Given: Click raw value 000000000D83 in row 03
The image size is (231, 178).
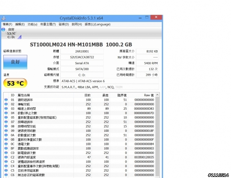Looking at the screenshot, I should [144, 109].
